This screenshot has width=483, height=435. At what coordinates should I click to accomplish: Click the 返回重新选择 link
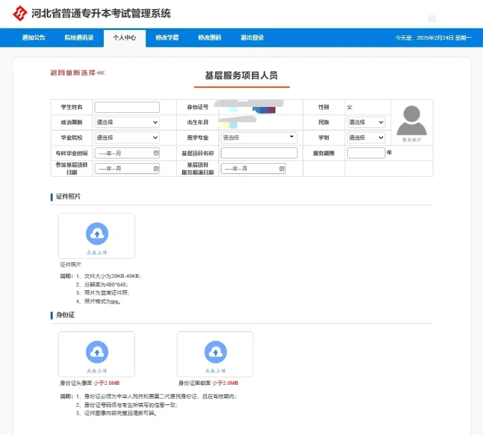(x=77, y=72)
